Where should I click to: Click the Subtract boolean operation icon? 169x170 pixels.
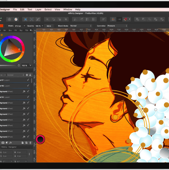pos(143,19)
